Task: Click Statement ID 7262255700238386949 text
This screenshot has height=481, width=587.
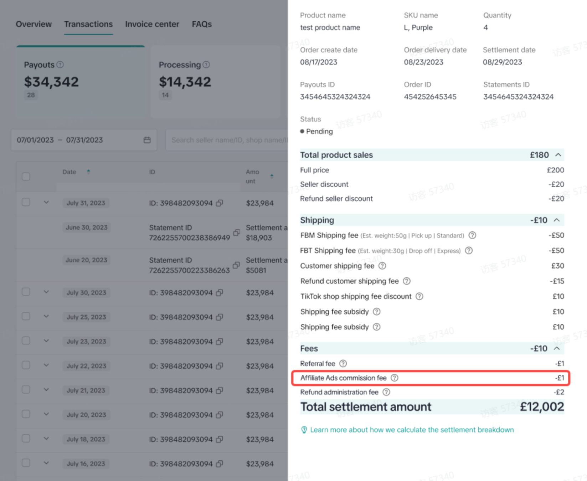Action: [x=190, y=237]
